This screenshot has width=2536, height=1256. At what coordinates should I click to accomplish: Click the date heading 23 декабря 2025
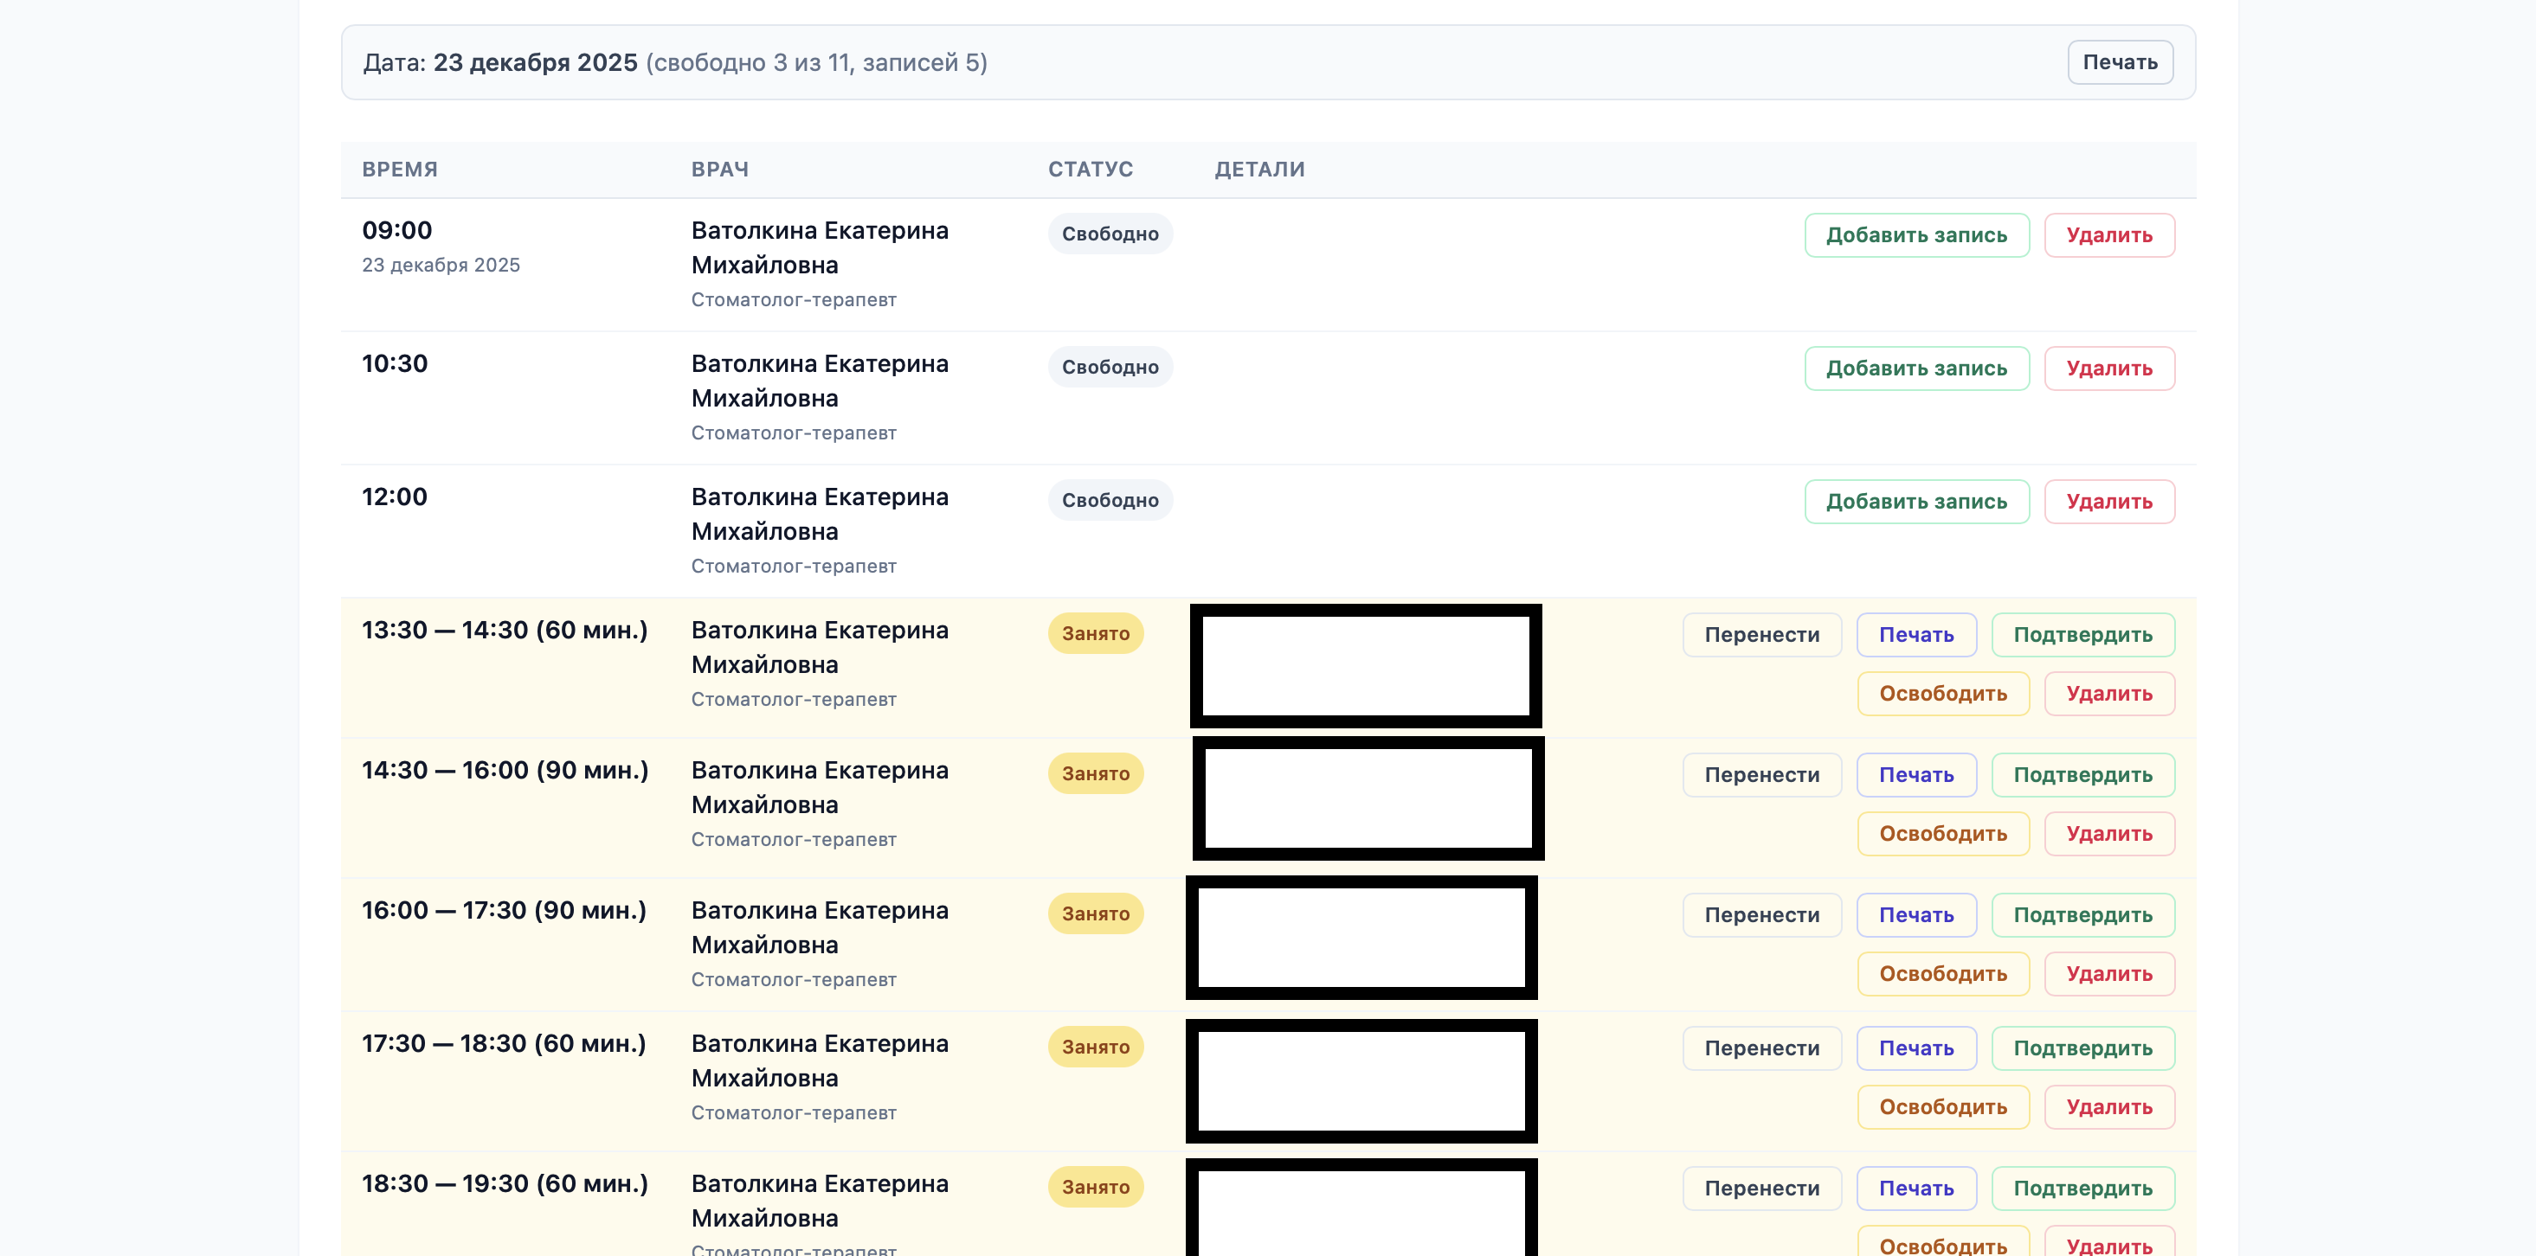(x=535, y=61)
